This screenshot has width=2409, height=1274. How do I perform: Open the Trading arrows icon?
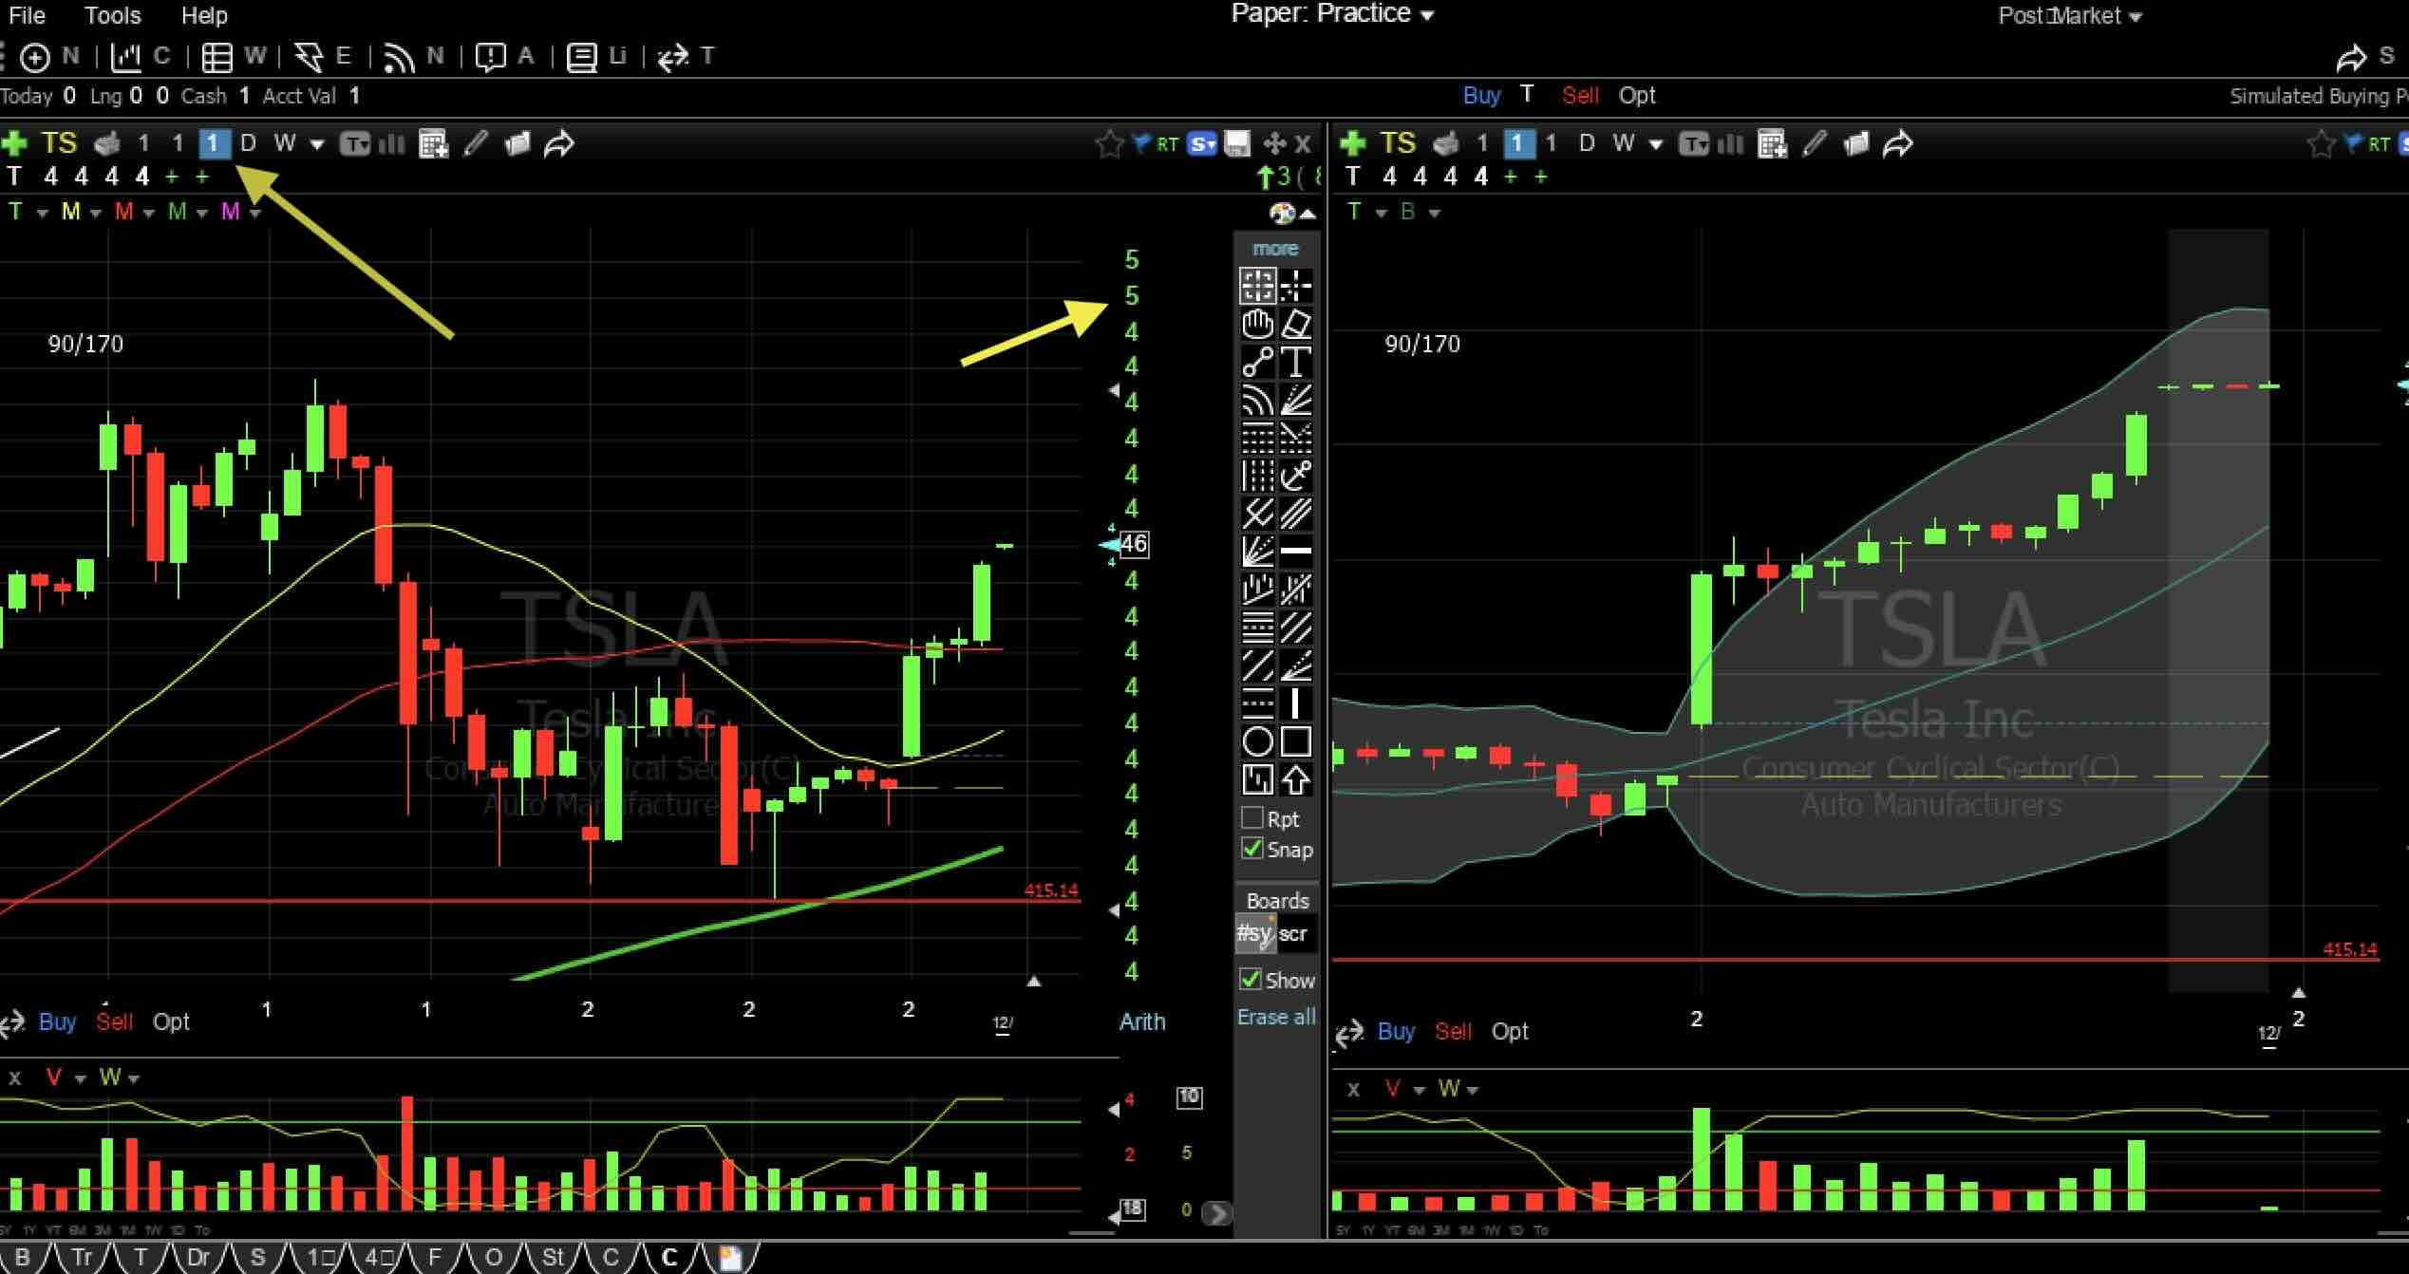[672, 58]
